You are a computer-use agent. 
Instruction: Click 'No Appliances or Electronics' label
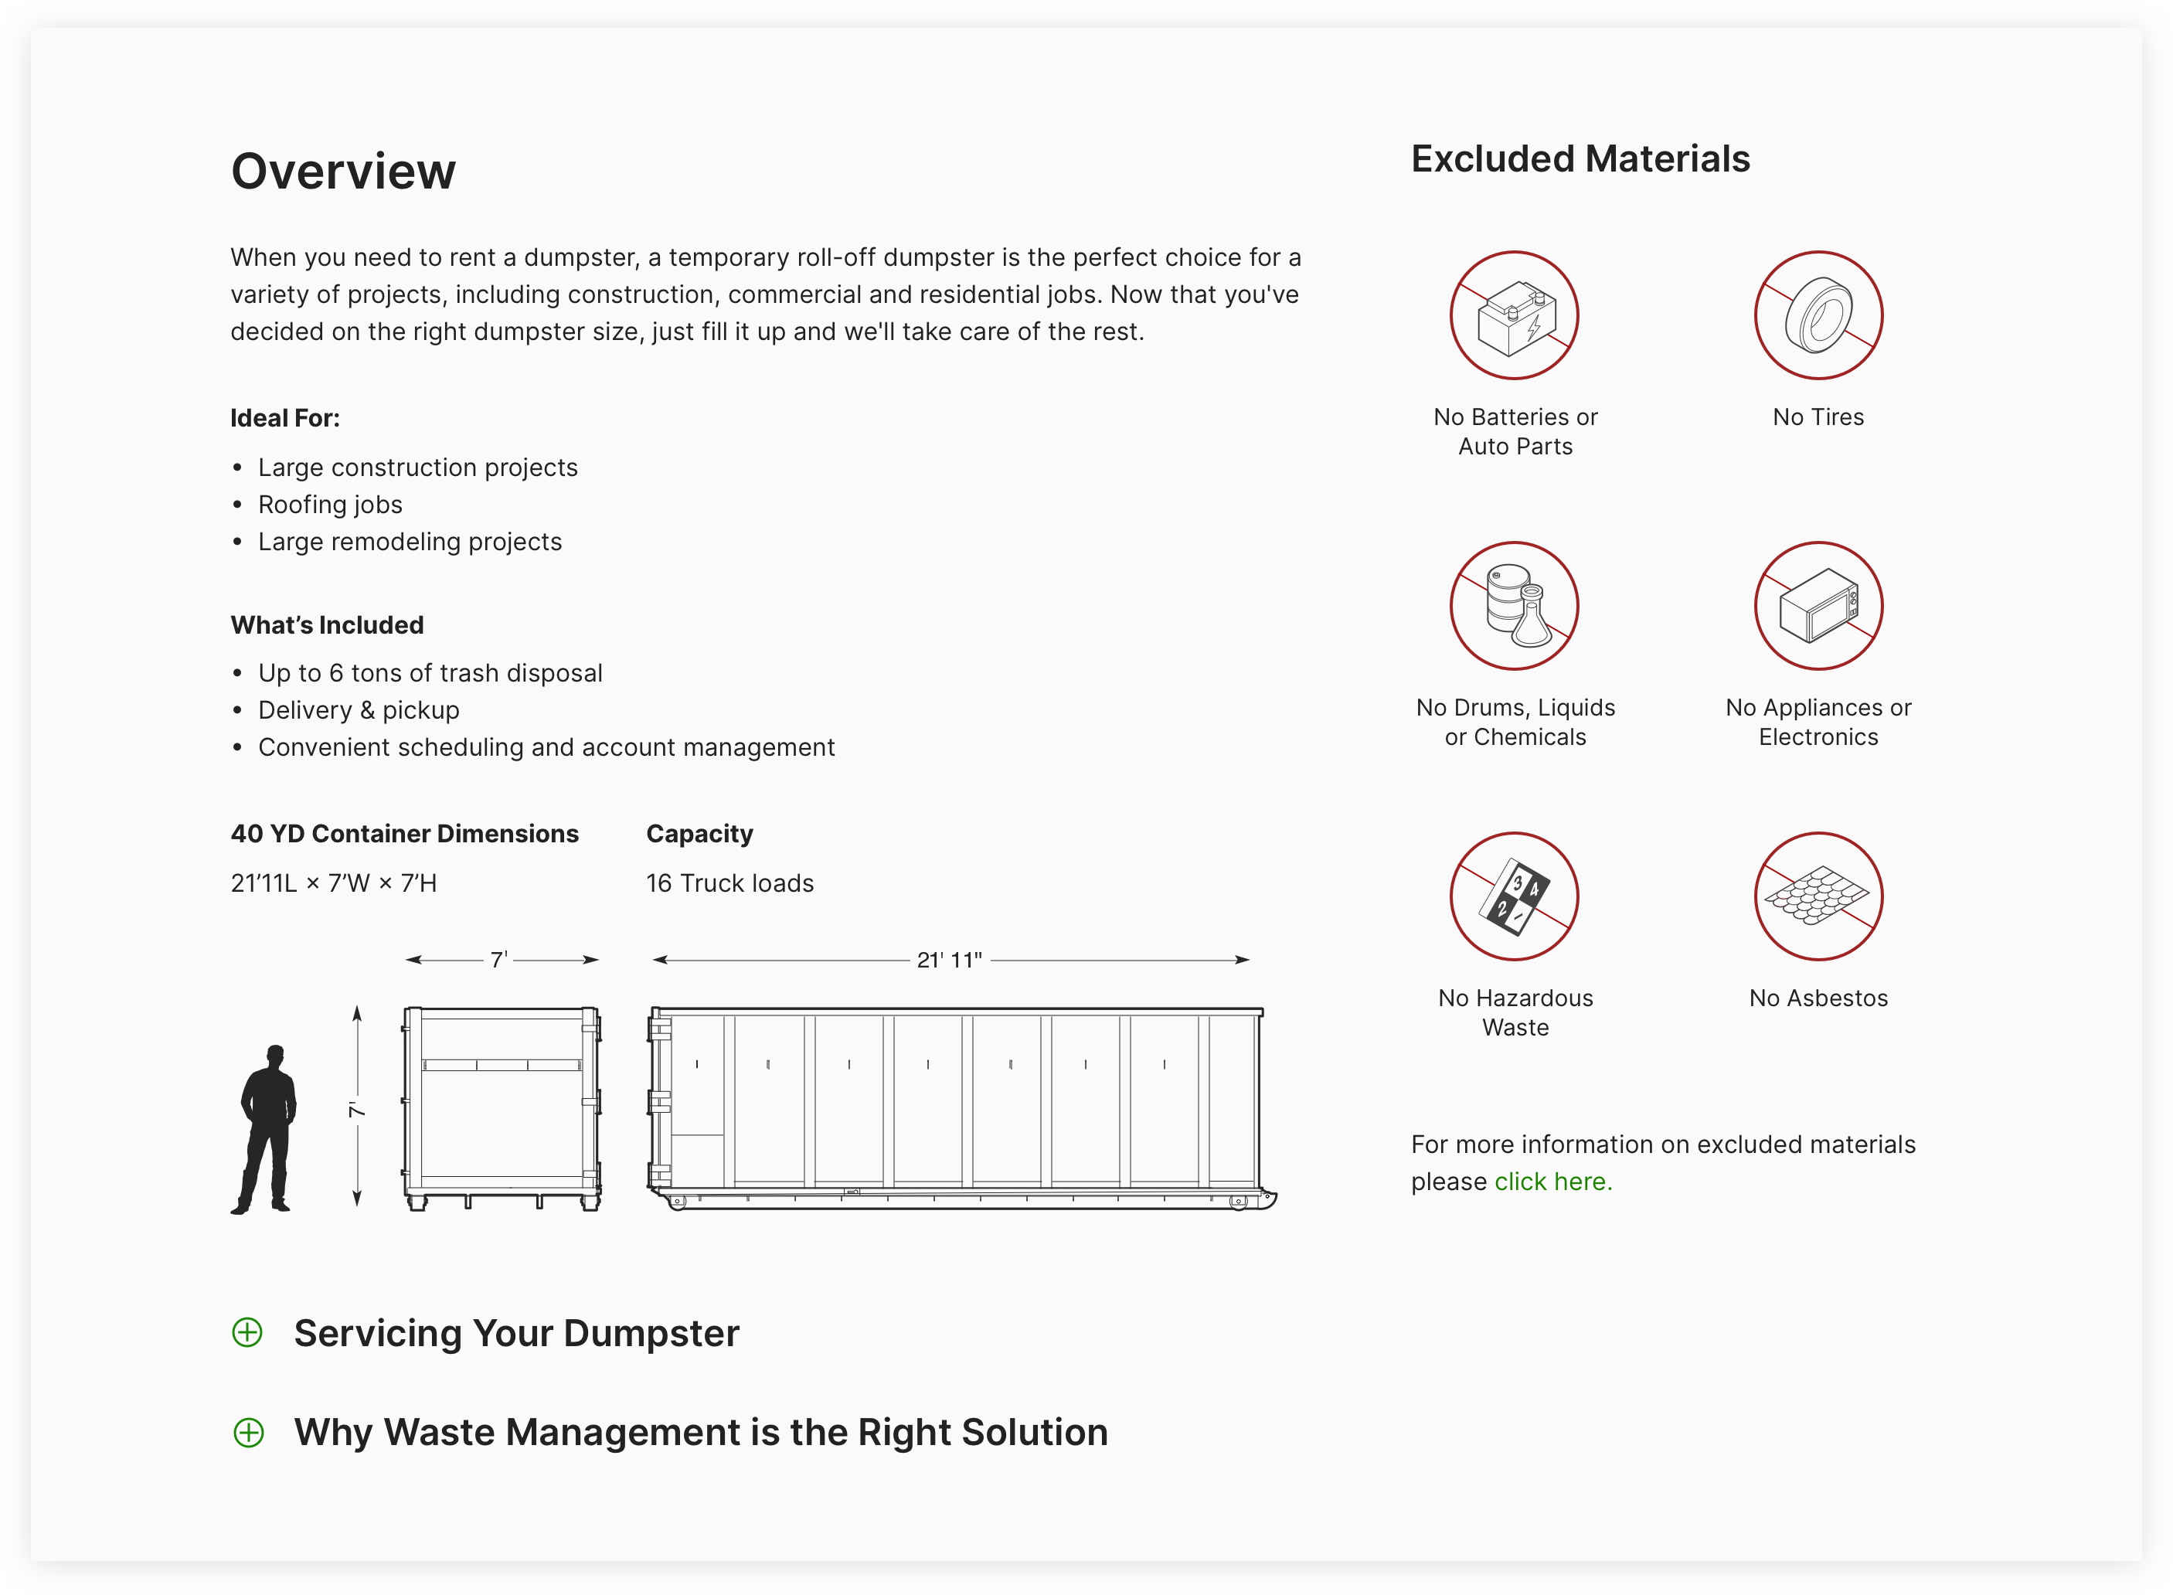point(1818,723)
